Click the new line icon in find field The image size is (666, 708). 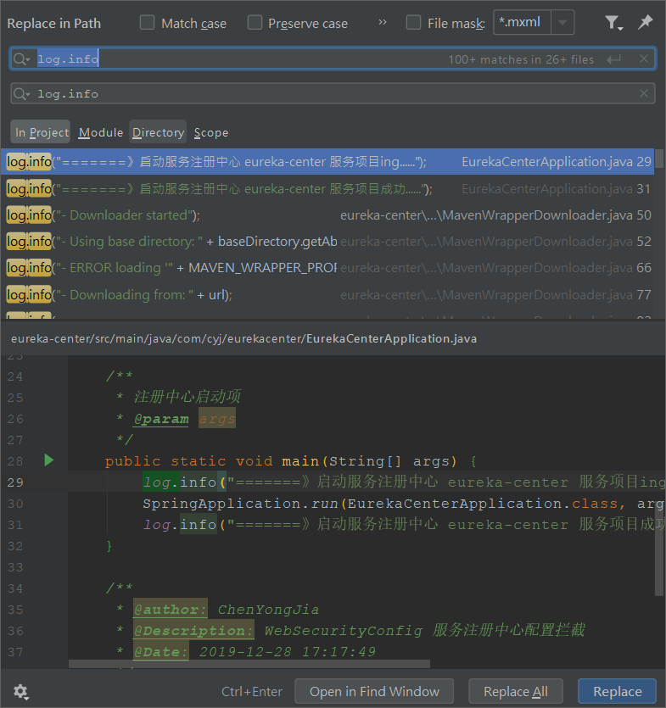(x=614, y=59)
